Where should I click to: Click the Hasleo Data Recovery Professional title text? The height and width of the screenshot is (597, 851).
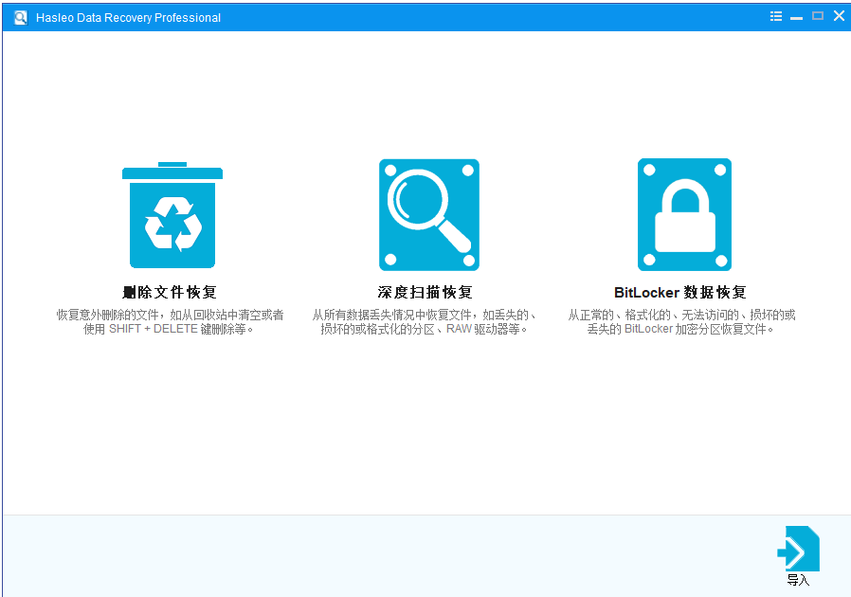tap(128, 18)
